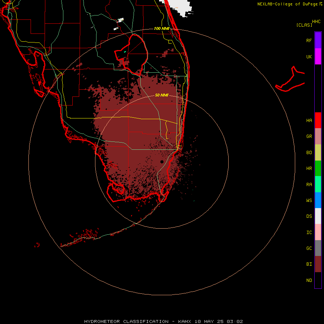This screenshot has width=324, height=324.
Task: Click the "DS" legend label
Action: coord(309,216)
